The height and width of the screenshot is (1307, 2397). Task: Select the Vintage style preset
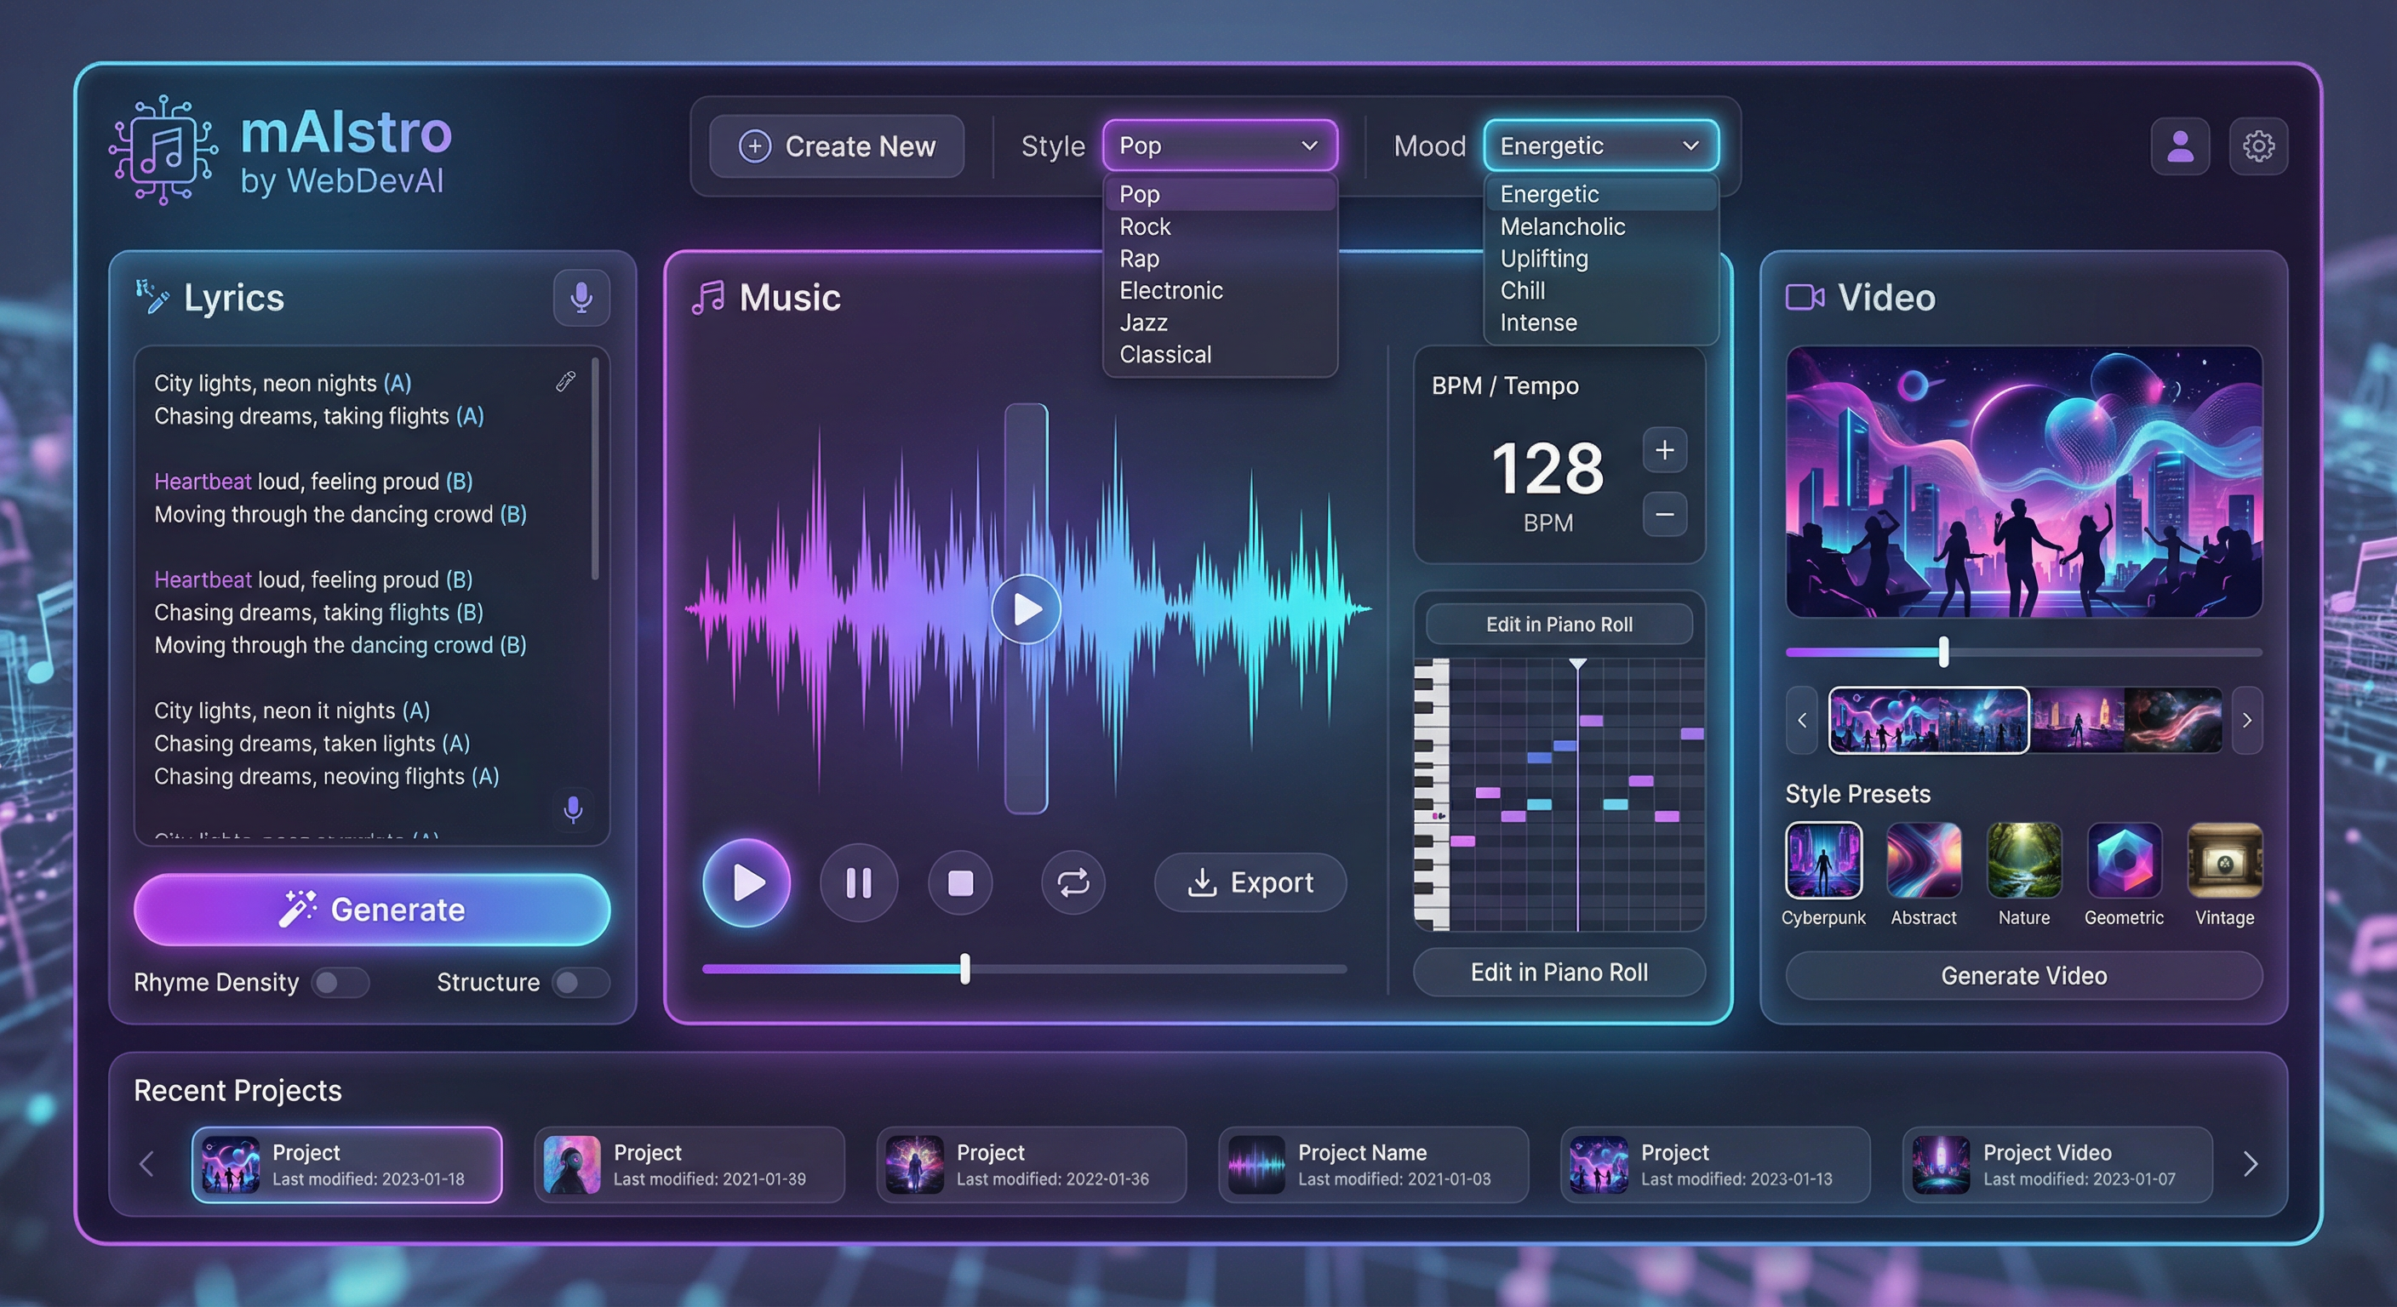pyautogui.click(x=2225, y=859)
